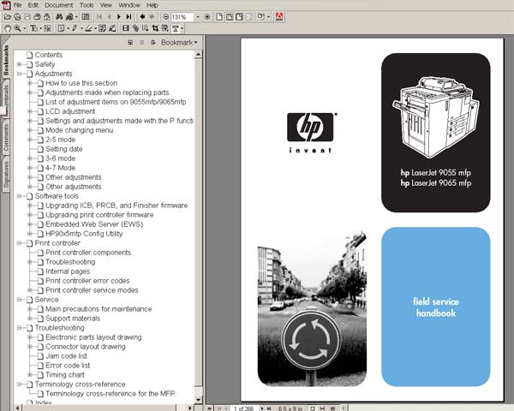Open the File menu
Screen dimensions: 514x411
(17, 5)
